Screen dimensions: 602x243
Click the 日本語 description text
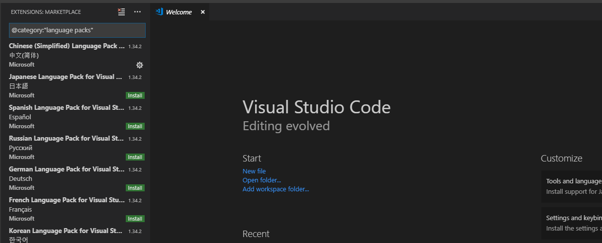18,86
